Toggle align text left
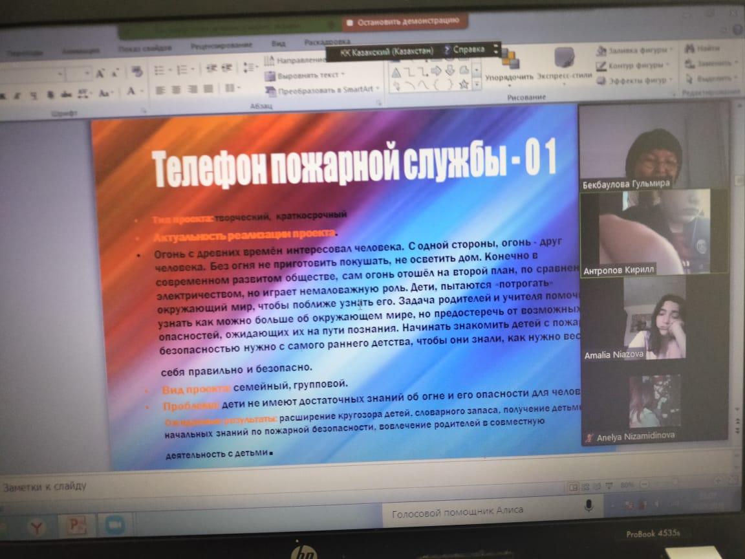The image size is (745, 559). pyautogui.click(x=159, y=90)
